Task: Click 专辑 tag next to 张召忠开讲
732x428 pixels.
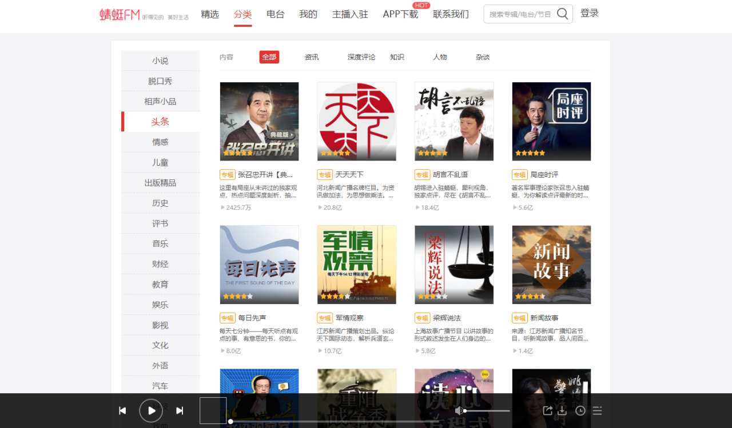Action: coord(228,174)
